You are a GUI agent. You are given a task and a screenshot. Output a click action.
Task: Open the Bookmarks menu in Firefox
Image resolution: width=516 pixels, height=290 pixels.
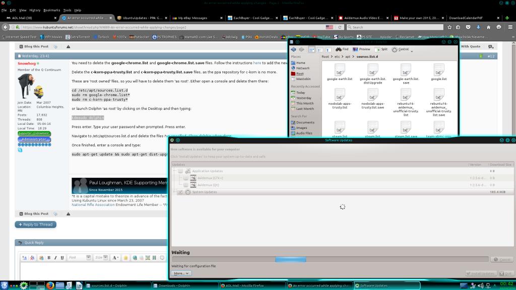click(51, 10)
